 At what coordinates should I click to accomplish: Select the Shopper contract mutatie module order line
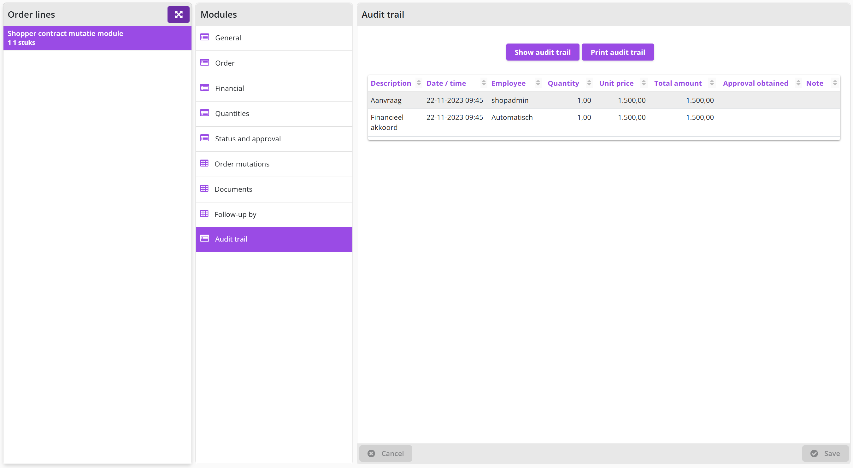pyautogui.click(x=97, y=38)
